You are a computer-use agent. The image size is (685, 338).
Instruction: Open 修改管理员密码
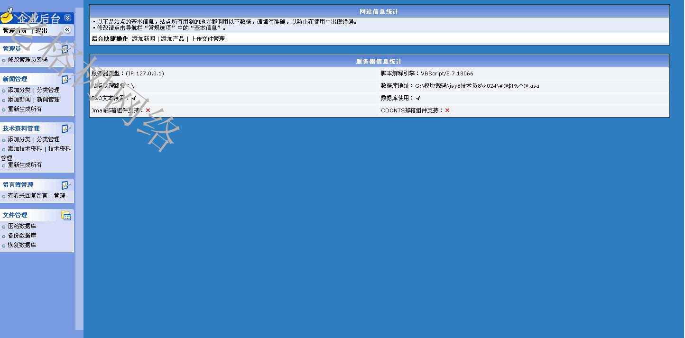pyautogui.click(x=28, y=60)
